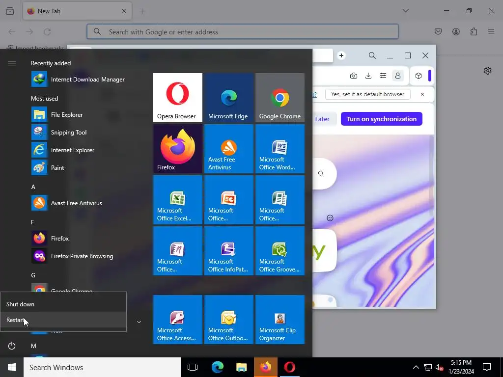Viewport: 503px width, 377px height.
Task: Open Avast Free Antivirus in the A list
Action: click(x=86, y=203)
